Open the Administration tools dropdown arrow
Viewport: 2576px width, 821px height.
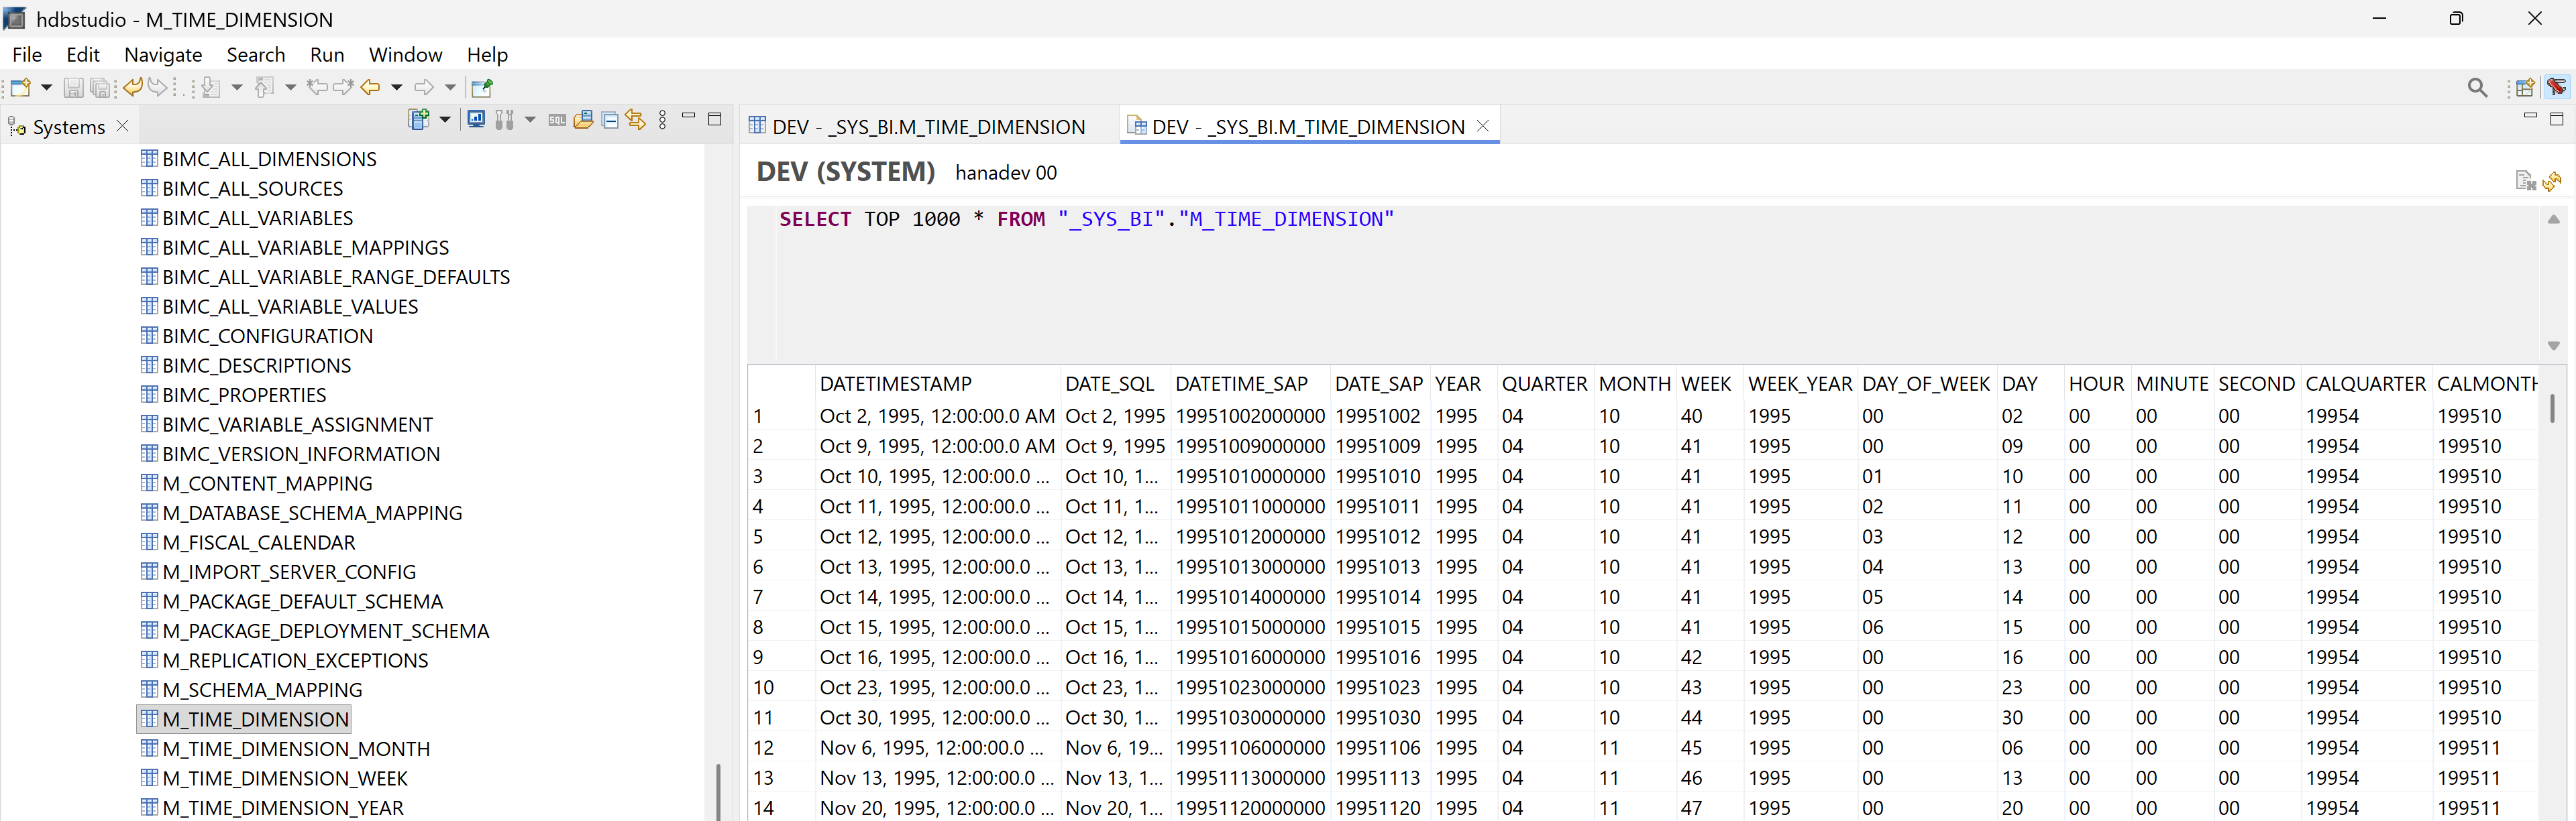530,120
